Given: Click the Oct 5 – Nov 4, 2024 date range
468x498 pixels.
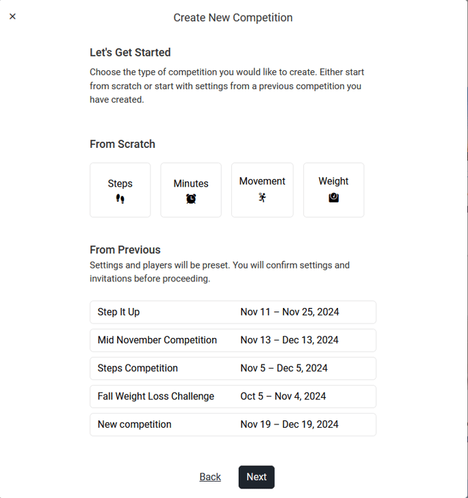Looking at the screenshot, I should [283, 396].
